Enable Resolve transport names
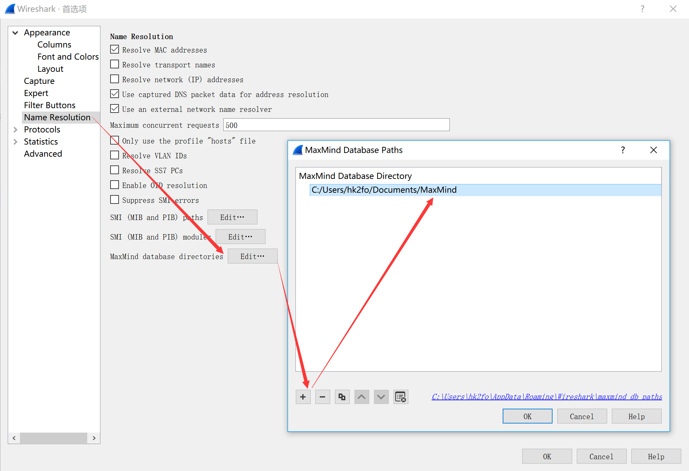 (x=115, y=64)
